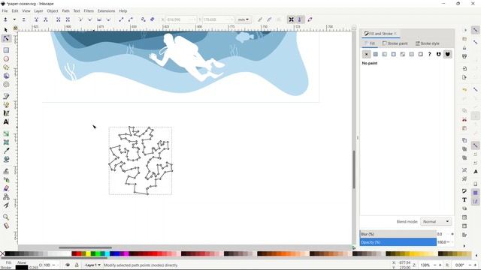The image size is (481, 270).
Task: Click the Opacity (%) slider bar
Action: pos(398,242)
